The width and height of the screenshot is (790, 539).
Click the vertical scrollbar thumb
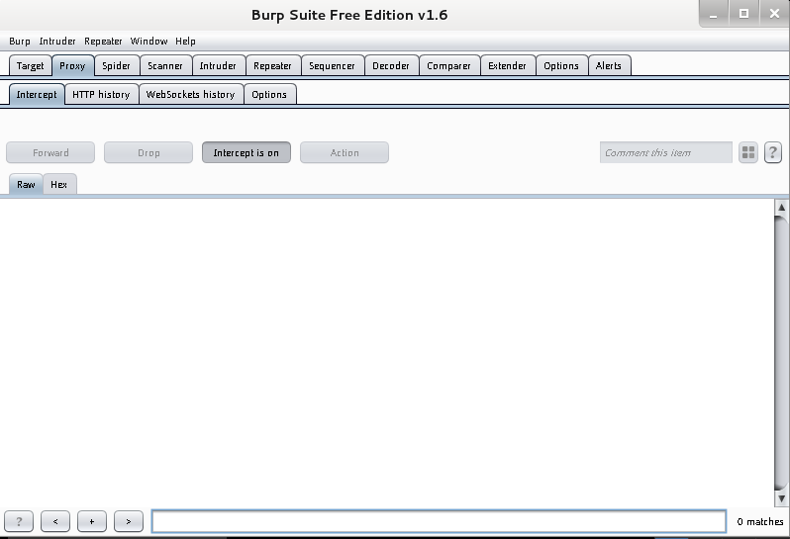[781, 353]
